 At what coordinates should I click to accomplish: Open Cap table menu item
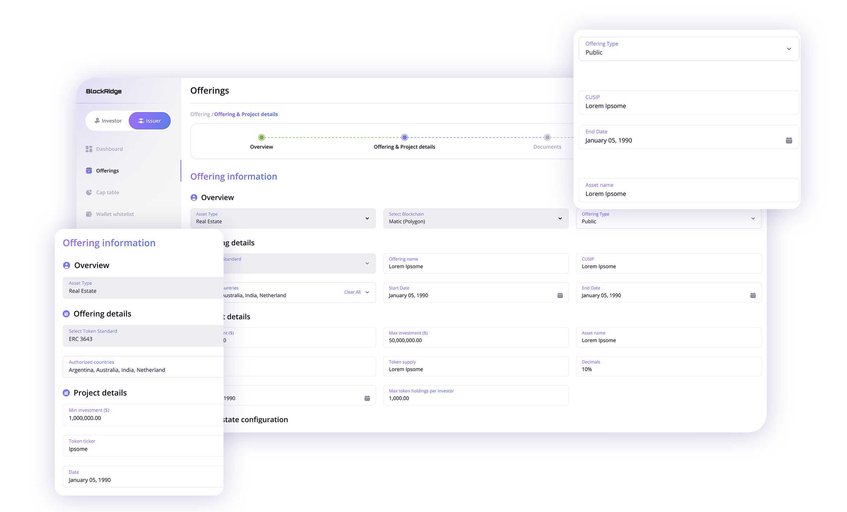[x=107, y=192]
